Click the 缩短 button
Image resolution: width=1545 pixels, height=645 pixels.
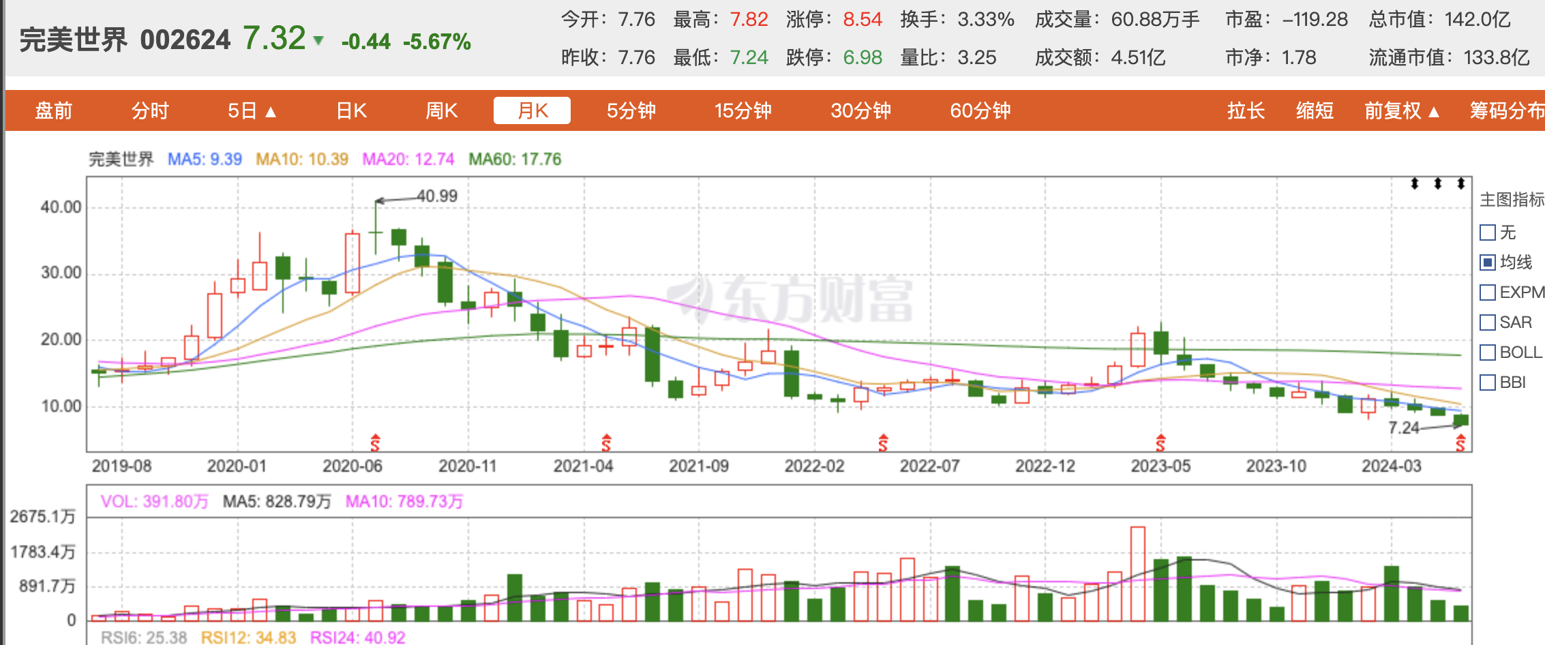click(x=1315, y=110)
